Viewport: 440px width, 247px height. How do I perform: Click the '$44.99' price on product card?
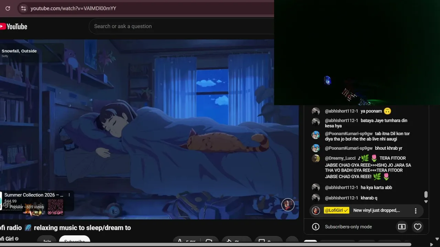[10, 201]
